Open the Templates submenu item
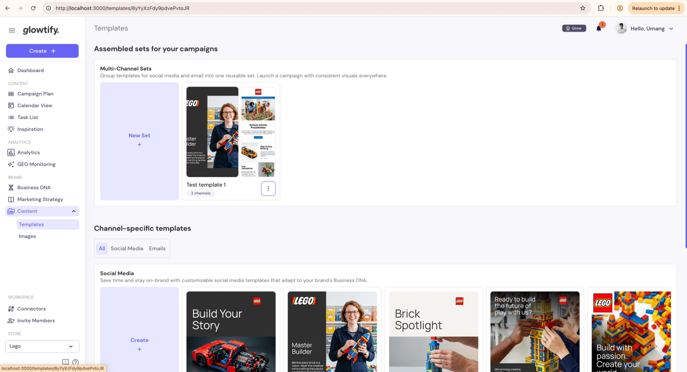This screenshot has width=687, height=372. 48,225
